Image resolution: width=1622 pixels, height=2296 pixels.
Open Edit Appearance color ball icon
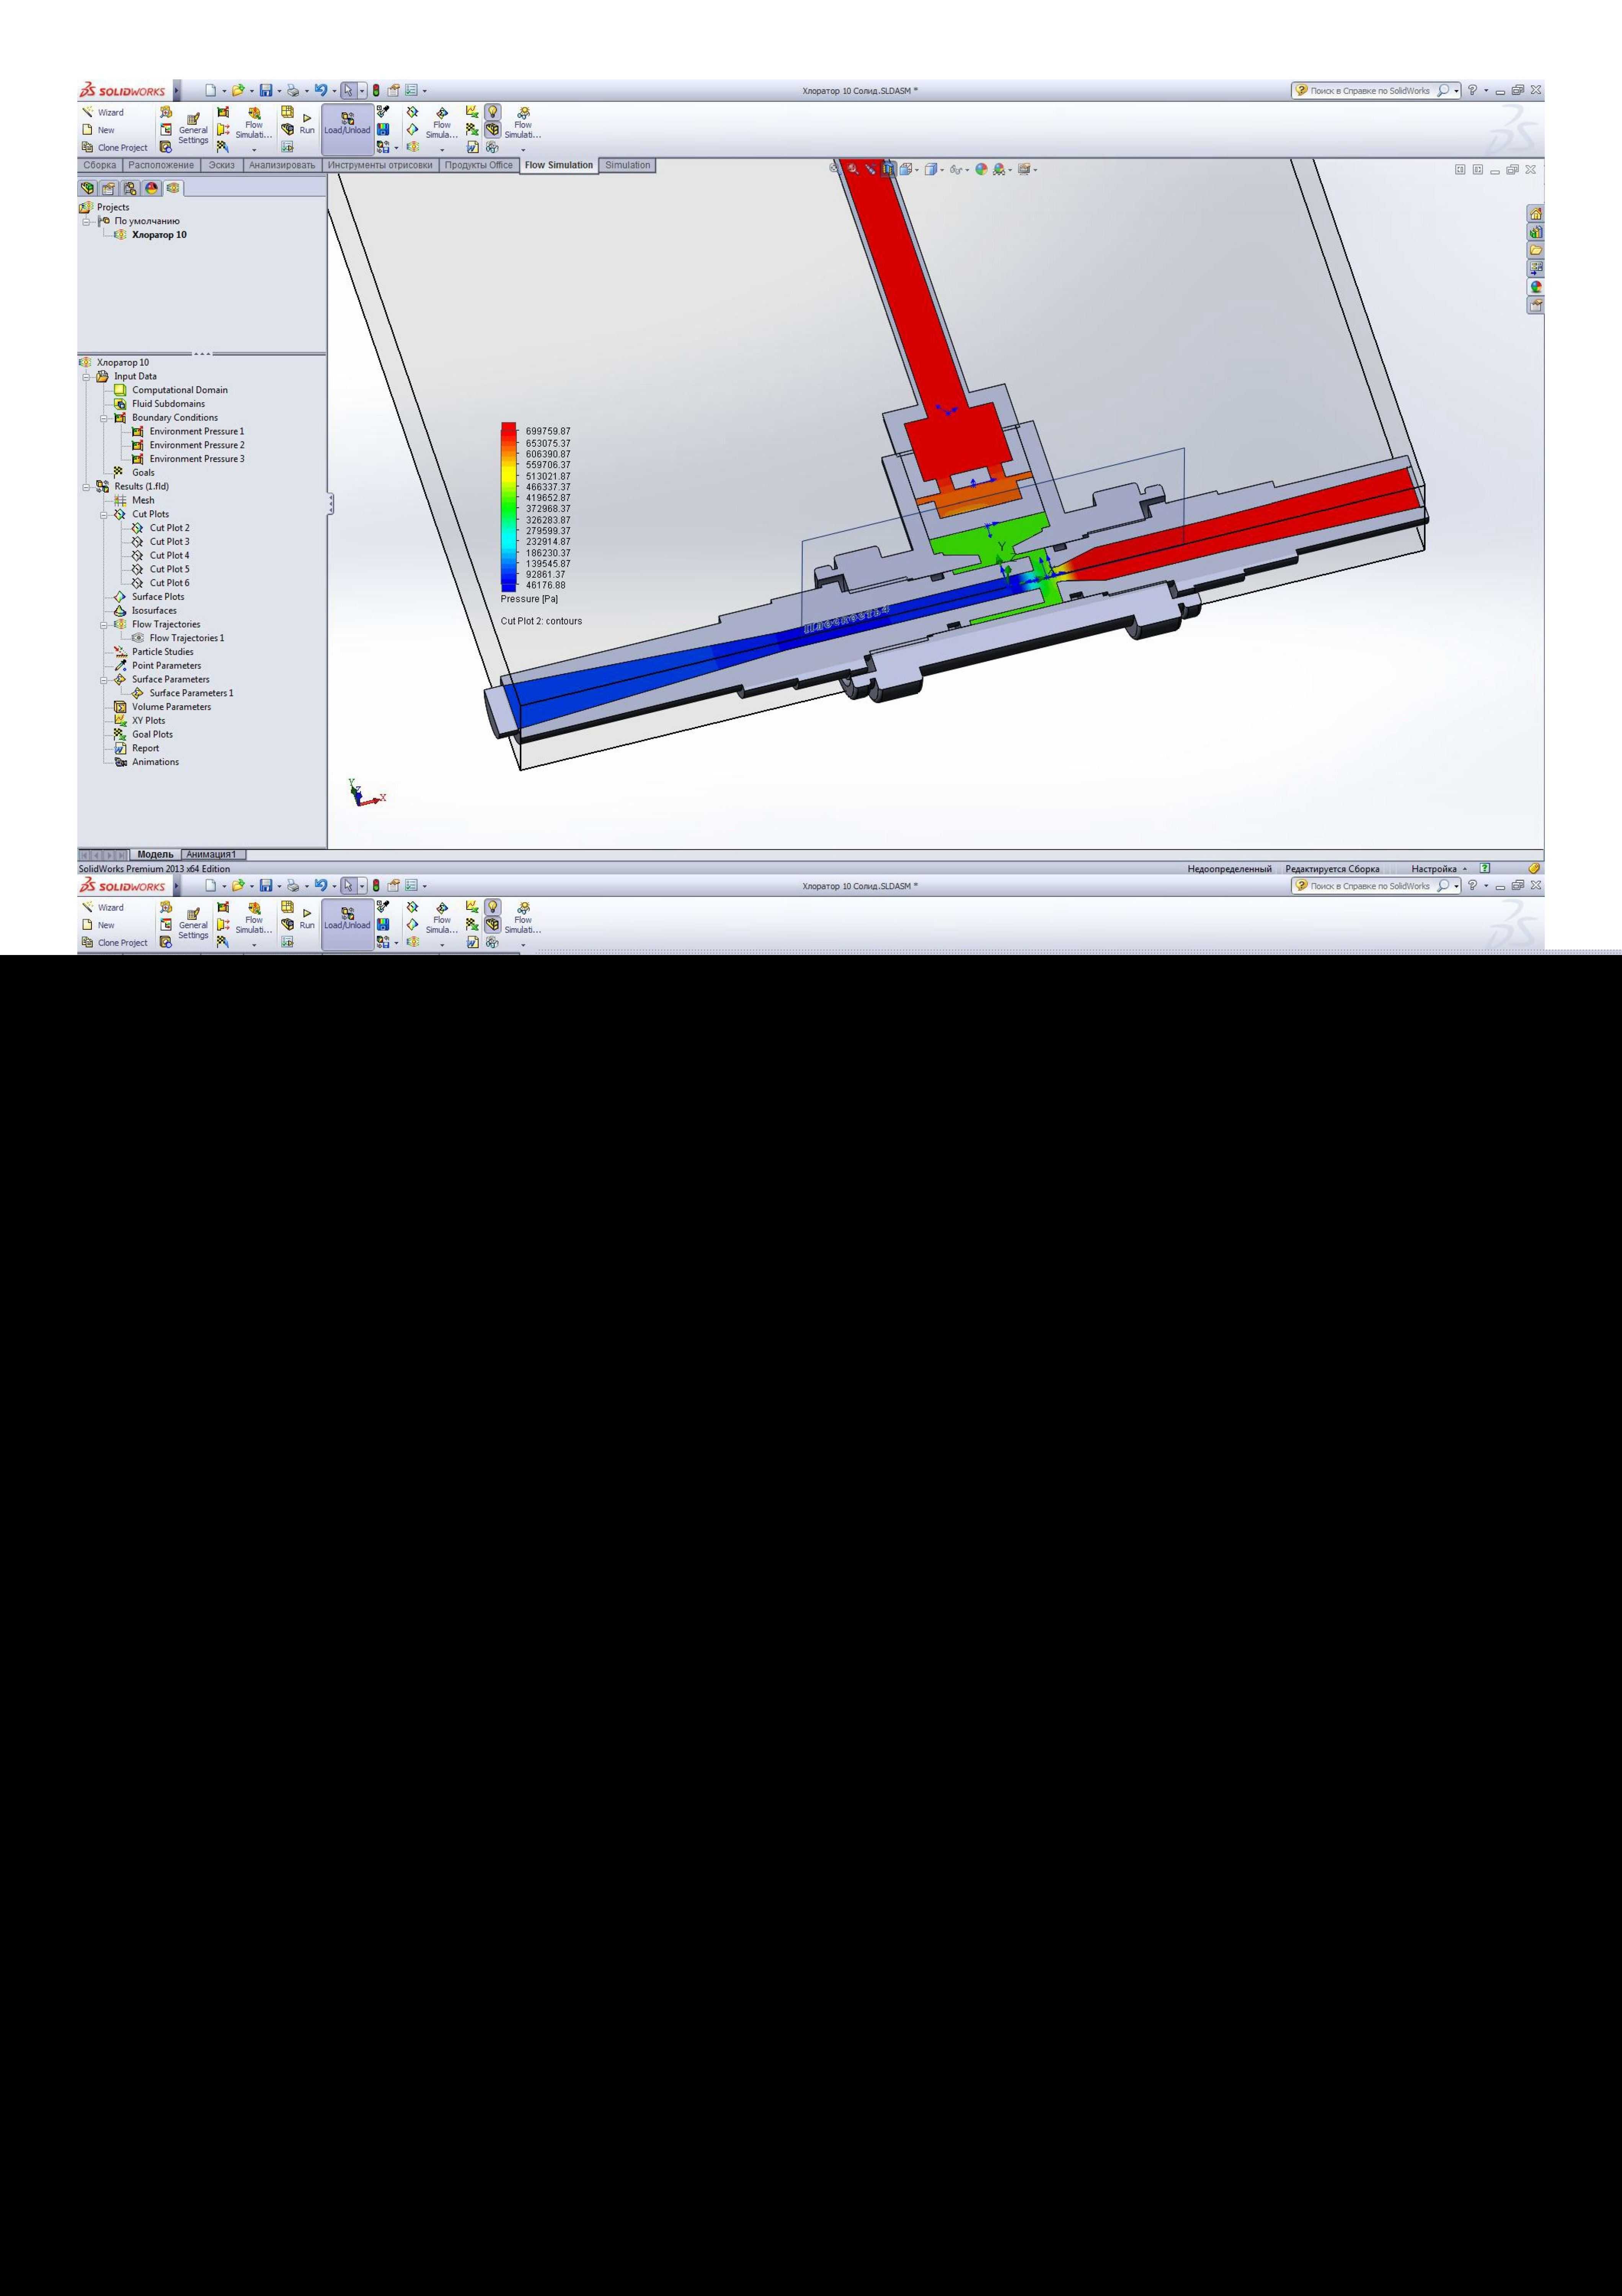pos(981,169)
